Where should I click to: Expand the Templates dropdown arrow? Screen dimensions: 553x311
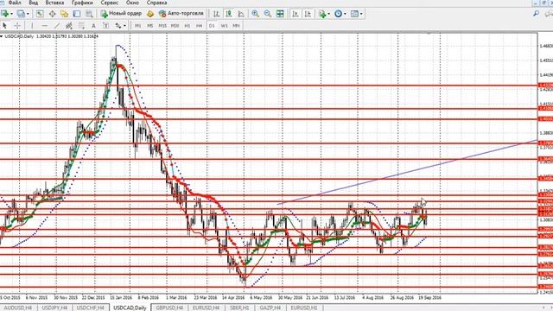click(x=361, y=14)
